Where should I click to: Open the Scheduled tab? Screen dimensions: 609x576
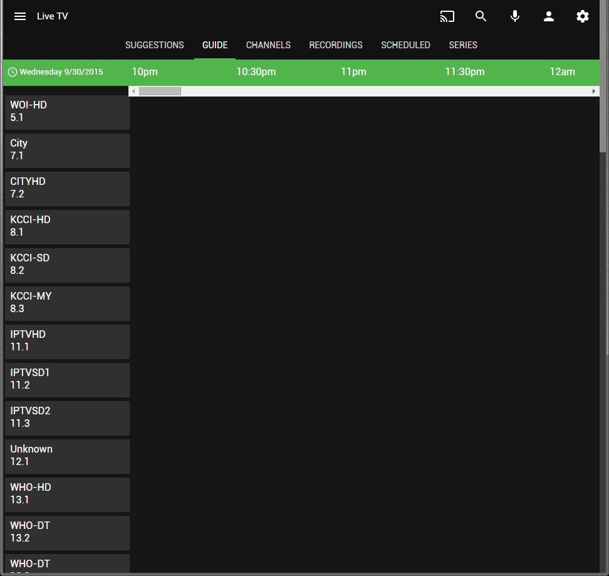coord(405,45)
